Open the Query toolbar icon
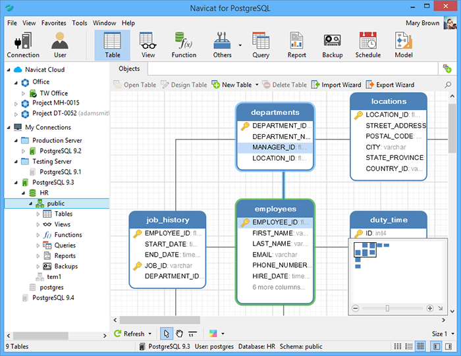The width and height of the screenshot is (461, 356). coord(261,45)
